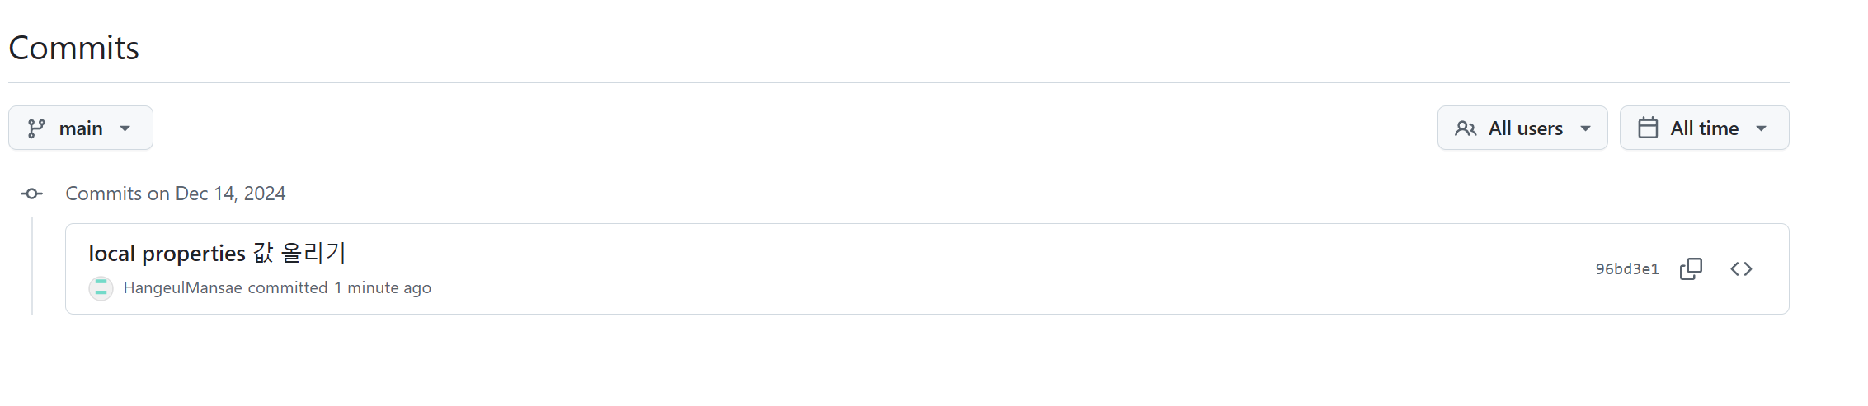Copy the full SHA for commit 96bd3e1
The height and width of the screenshot is (406, 1868).
click(1691, 268)
